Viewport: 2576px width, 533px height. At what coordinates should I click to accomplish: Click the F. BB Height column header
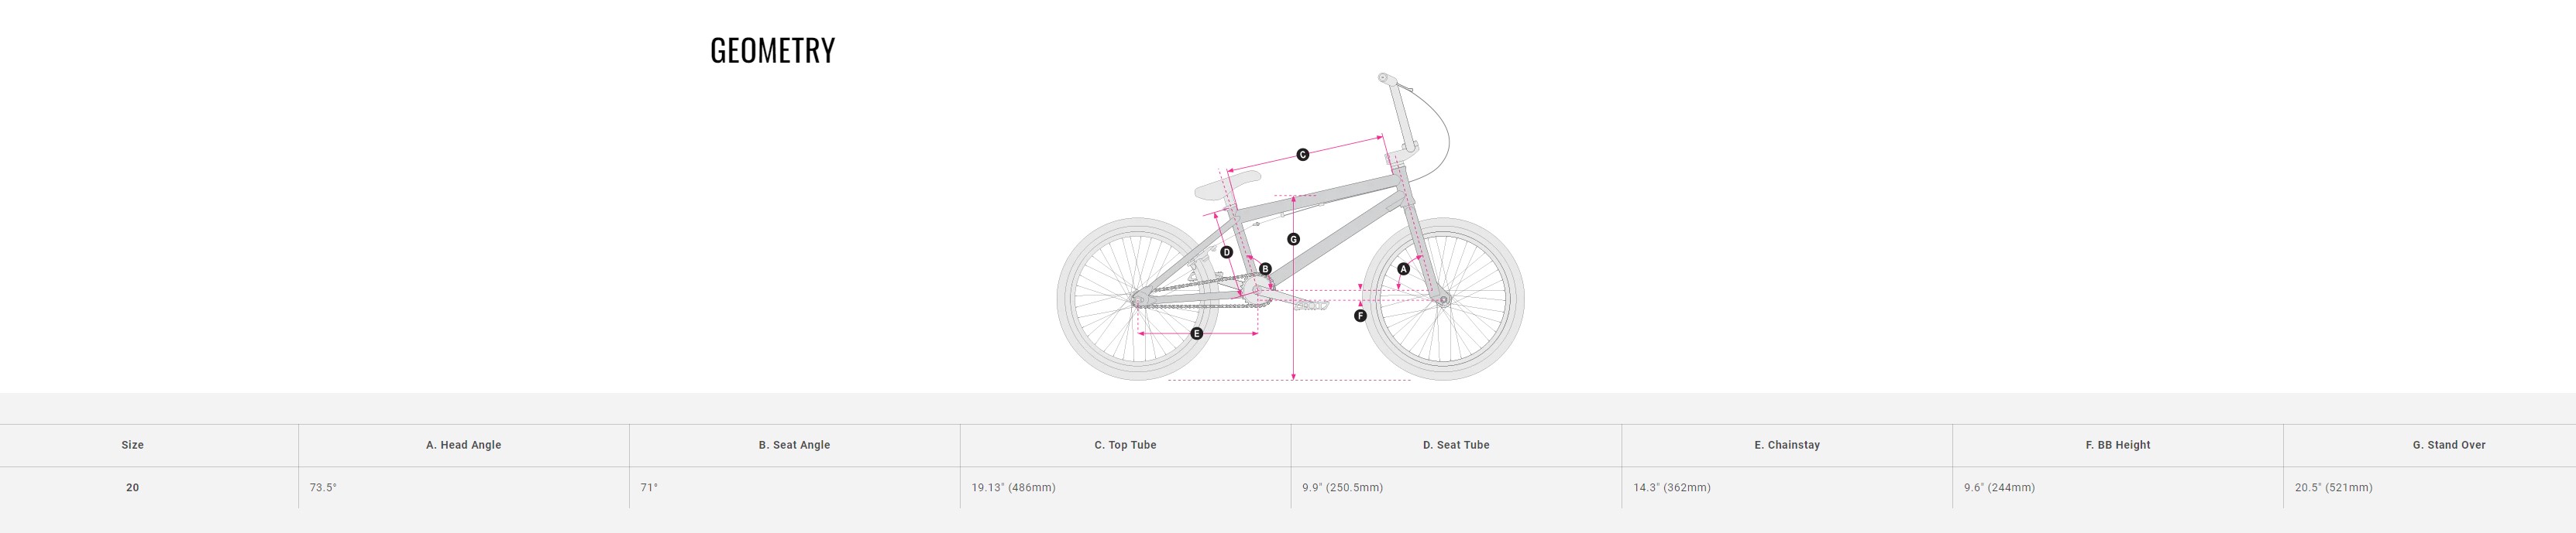tap(2118, 445)
